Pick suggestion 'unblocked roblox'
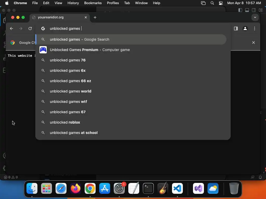The height and width of the screenshot is (199, 266). click(131, 122)
